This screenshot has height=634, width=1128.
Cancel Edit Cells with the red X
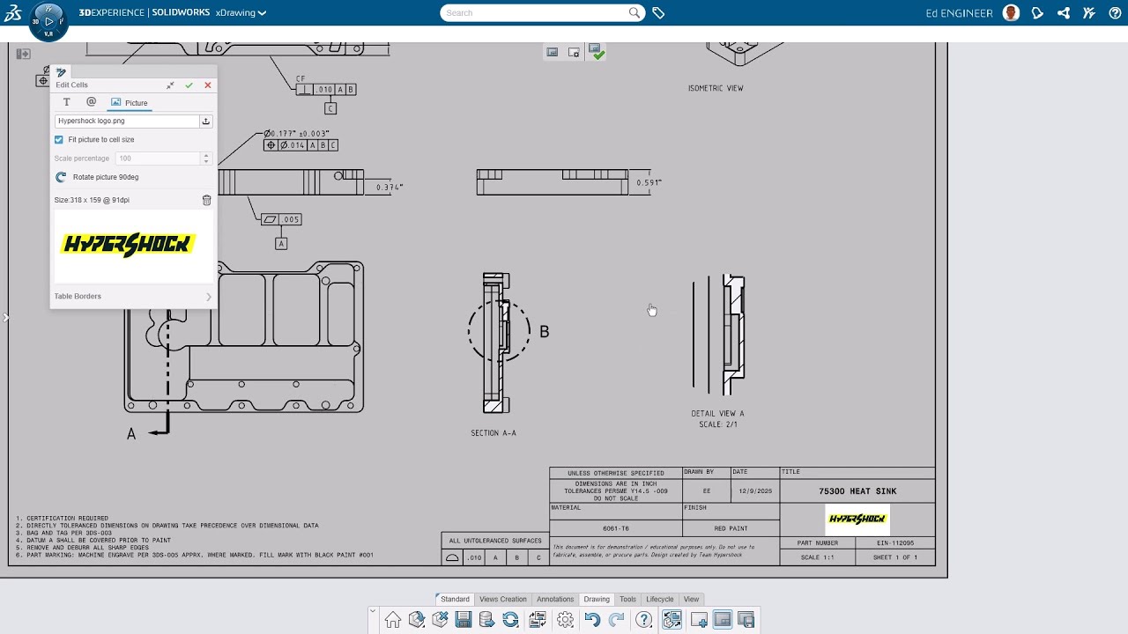pos(208,85)
